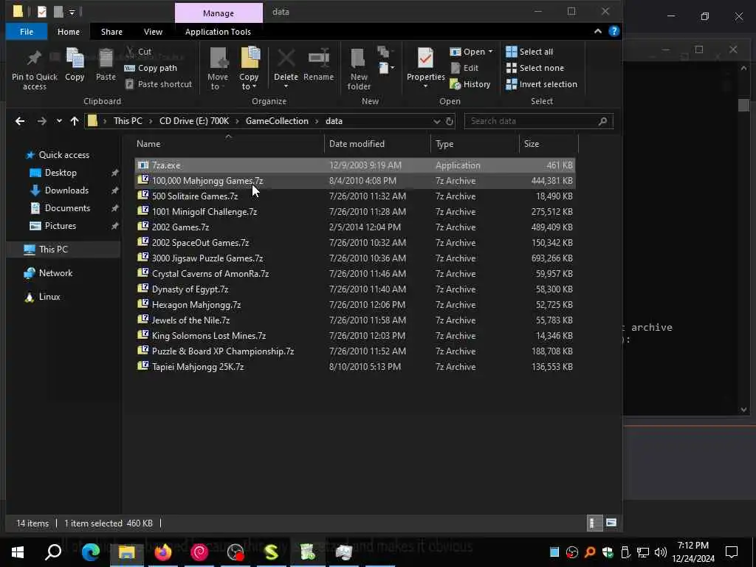Create a New folder
Screen dimensions: 756x567
click(360, 69)
